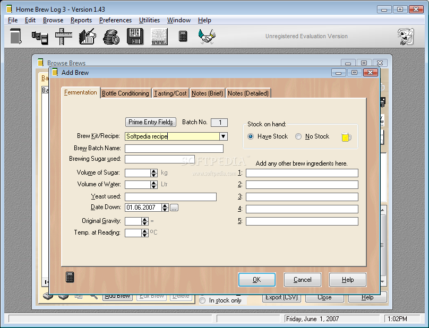Switch to the Fermentation tab

81,92
